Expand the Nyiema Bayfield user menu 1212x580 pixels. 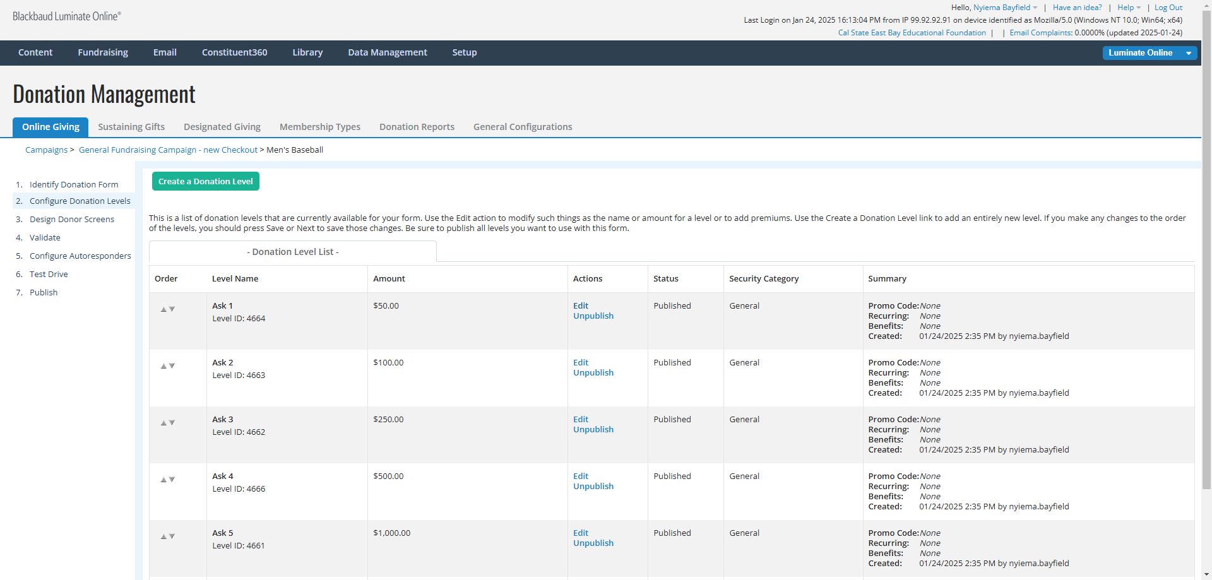coord(1005,8)
